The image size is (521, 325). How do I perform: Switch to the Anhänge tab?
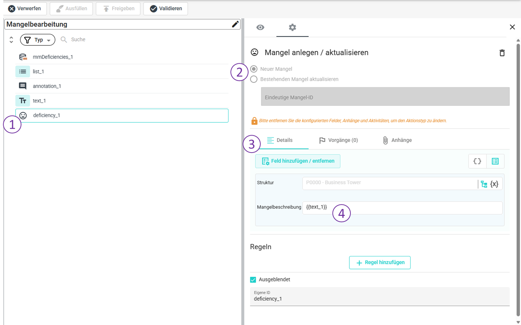(397, 140)
